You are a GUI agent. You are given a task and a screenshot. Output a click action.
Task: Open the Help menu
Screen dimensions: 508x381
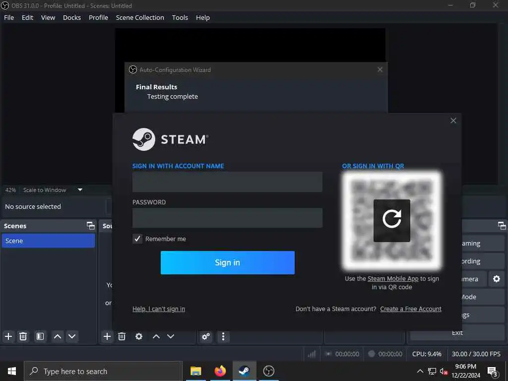click(x=203, y=17)
